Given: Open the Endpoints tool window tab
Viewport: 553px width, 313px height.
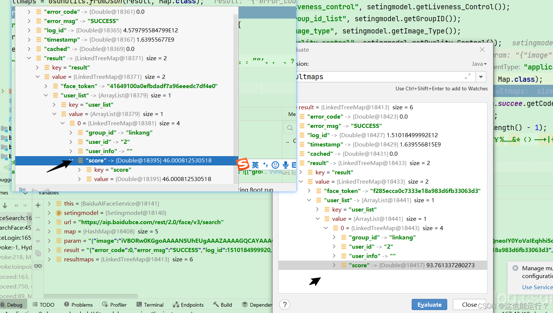Looking at the screenshot, I should coord(188,305).
